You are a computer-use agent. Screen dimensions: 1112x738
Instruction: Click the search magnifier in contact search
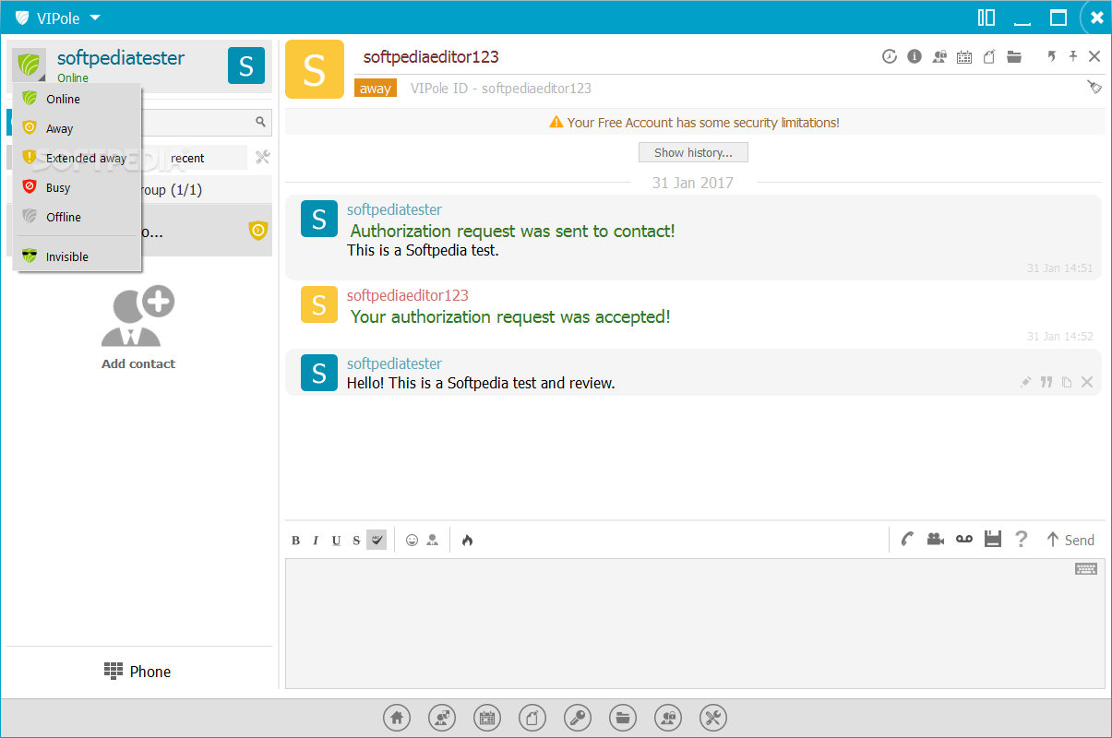[x=261, y=122]
